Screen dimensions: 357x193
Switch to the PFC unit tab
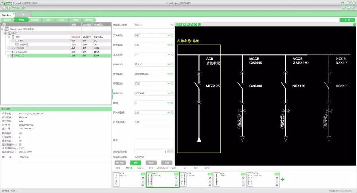196,168
